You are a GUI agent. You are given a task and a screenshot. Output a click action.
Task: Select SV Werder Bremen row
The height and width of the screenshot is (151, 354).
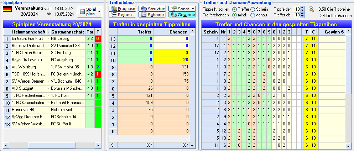click(52, 81)
